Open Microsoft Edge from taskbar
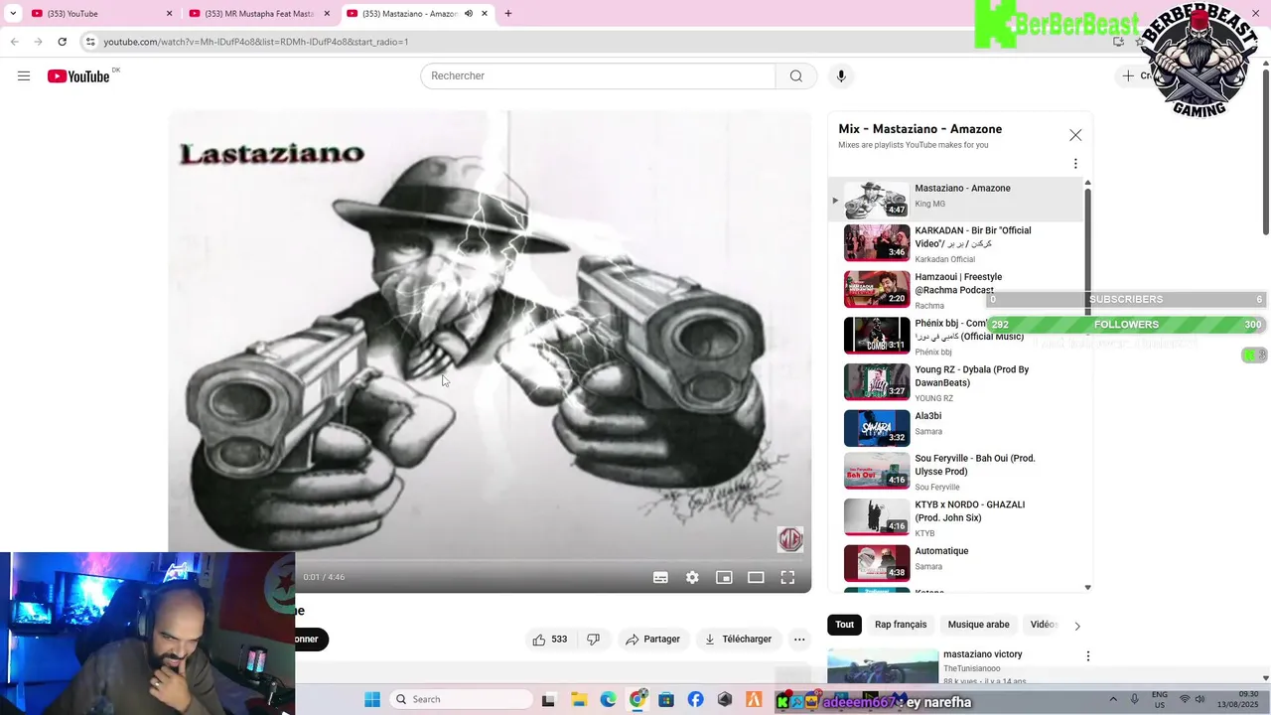 coord(608,699)
